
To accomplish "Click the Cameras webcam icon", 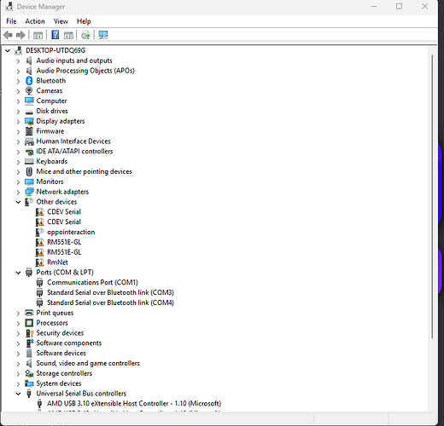I will pyautogui.click(x=29, y=91).
